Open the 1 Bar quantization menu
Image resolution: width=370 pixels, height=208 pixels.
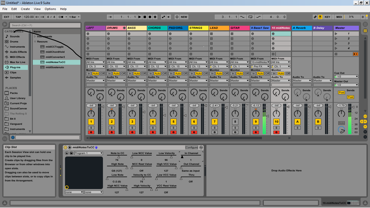(74, 17)
